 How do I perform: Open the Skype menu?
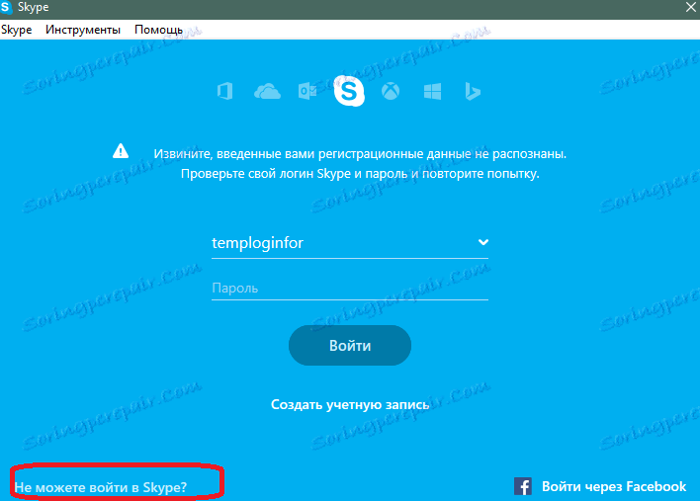click(x=17, y=30)
